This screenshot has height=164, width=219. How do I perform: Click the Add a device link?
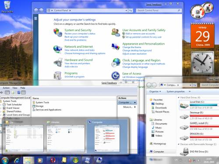tap(71, 66)
